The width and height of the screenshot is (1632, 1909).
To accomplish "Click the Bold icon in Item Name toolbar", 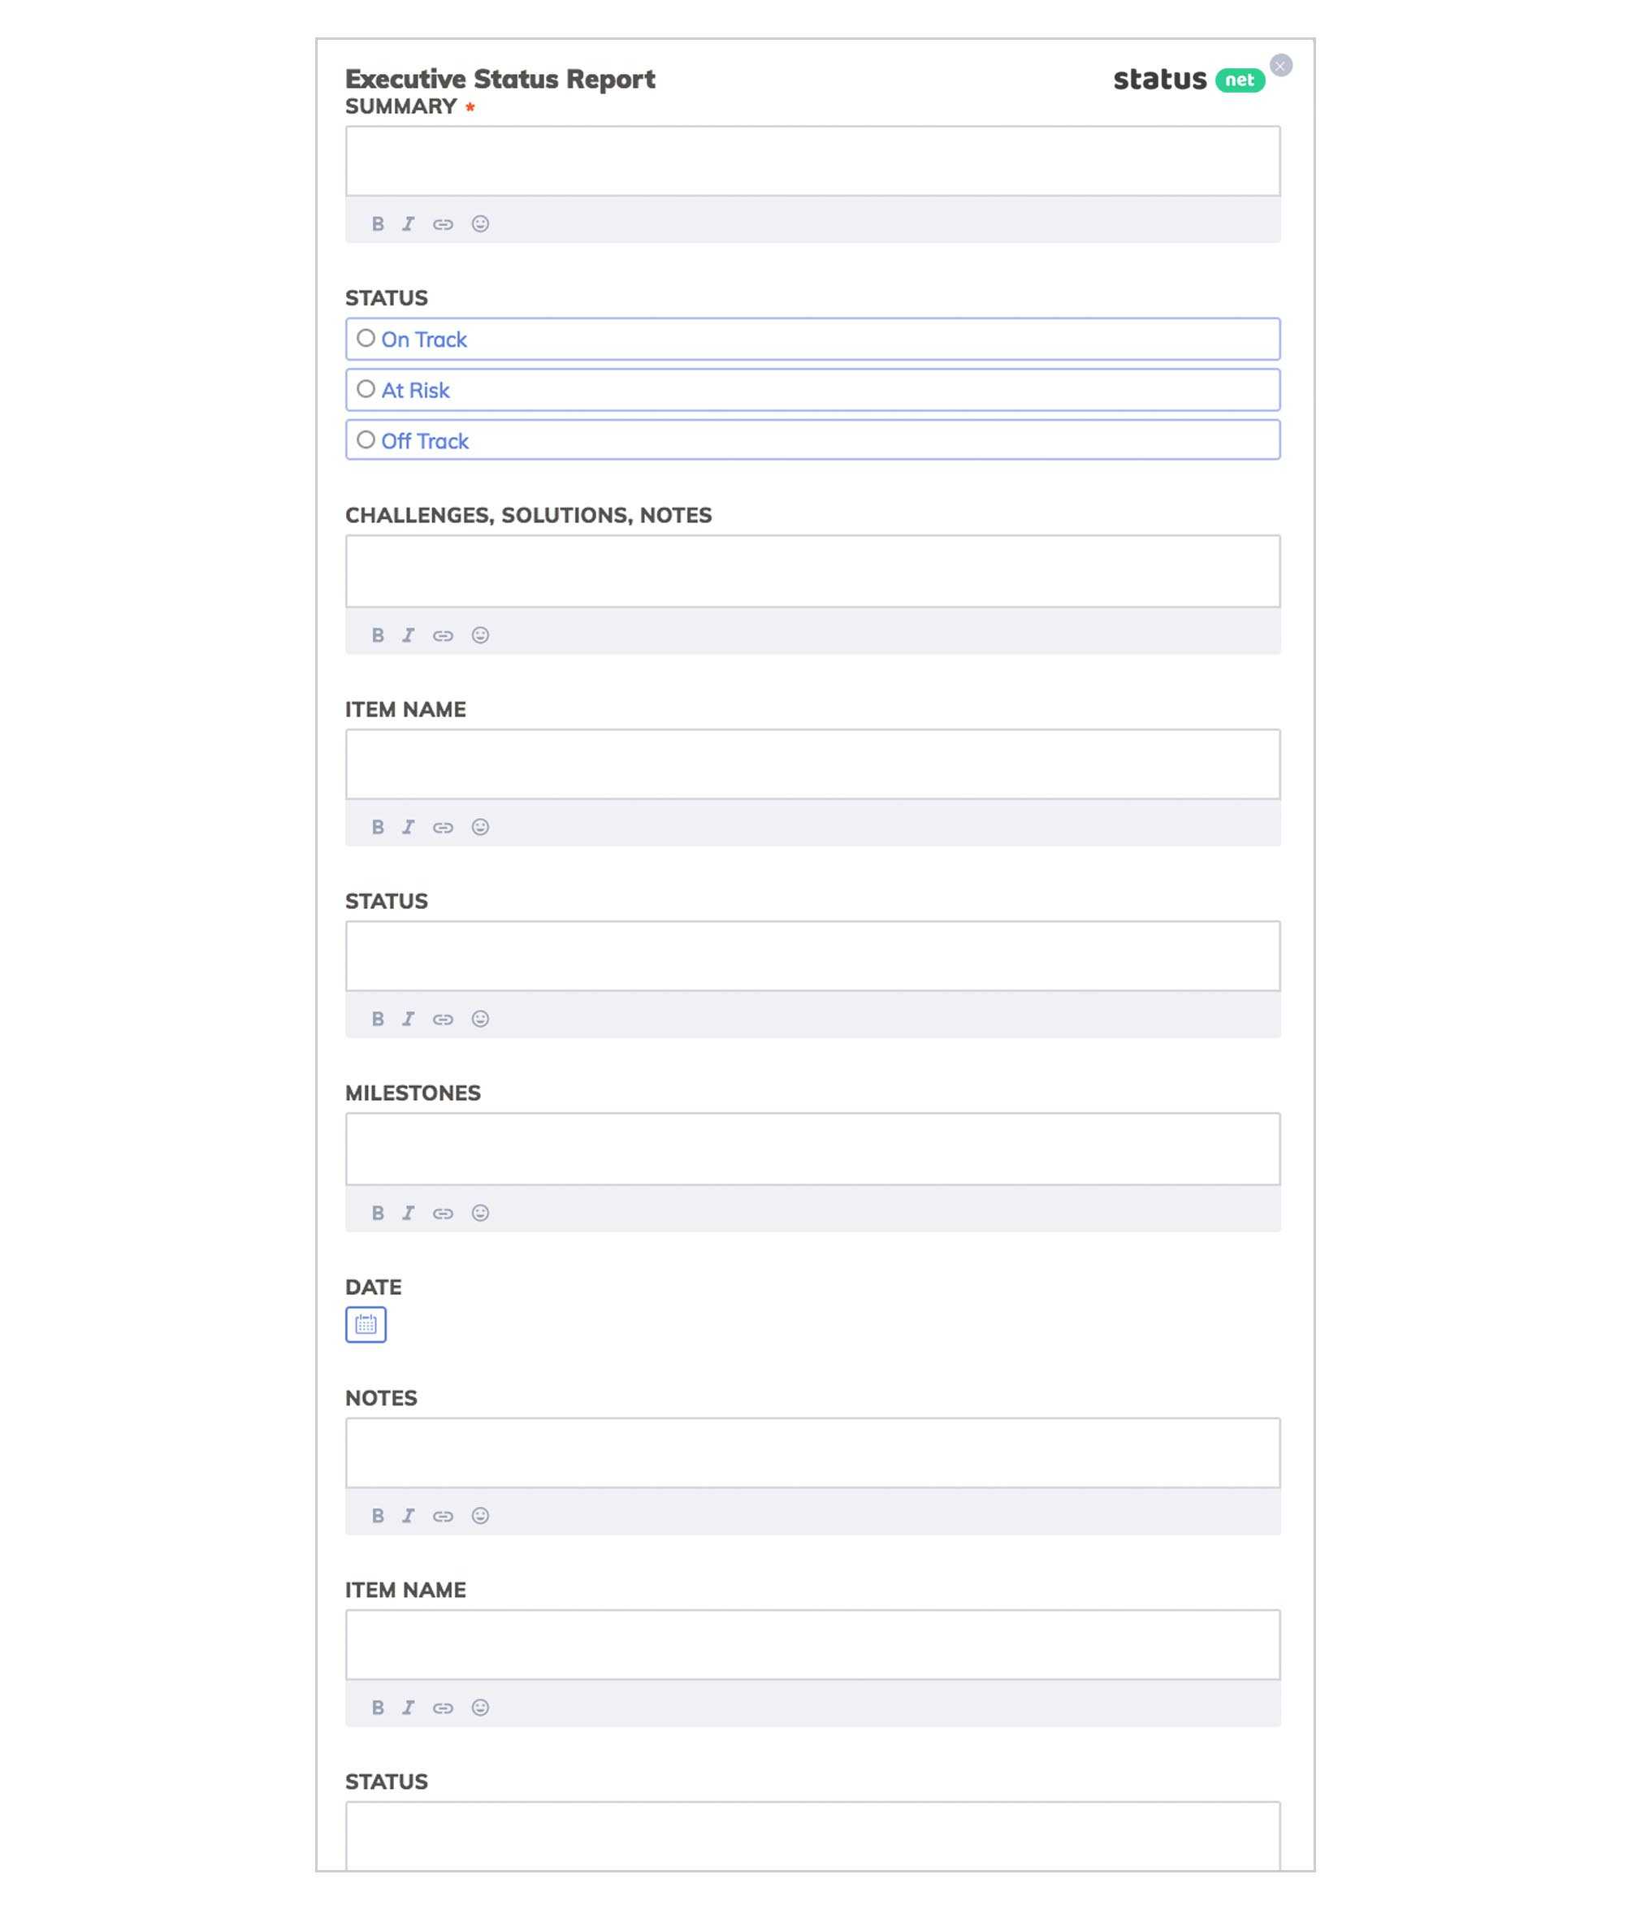I will pos(377,826).
